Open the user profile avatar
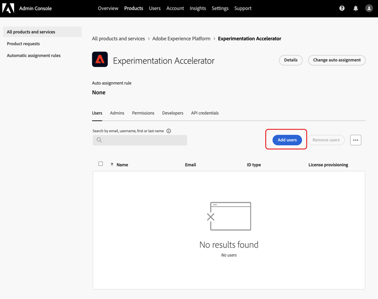This screenshot has height=299, width=378. click(x=369, y=8)
